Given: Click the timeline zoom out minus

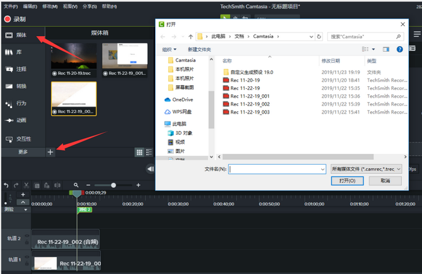Looking at the screenshot, I should pyautogui.click(x=88, y=185).
